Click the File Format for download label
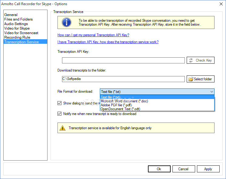This screenshot has width=226, height=179. click(x=75, y=91)
